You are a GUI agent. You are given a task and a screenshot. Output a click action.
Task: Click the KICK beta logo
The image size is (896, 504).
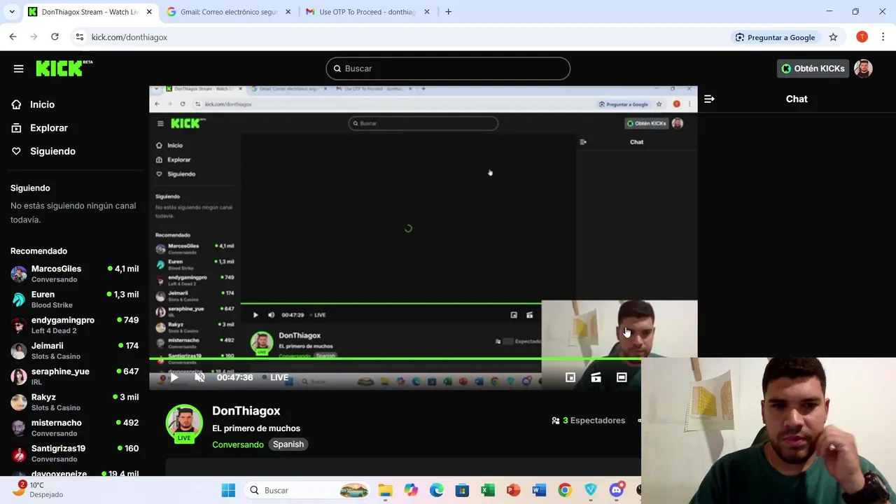(x=64, y=68)
